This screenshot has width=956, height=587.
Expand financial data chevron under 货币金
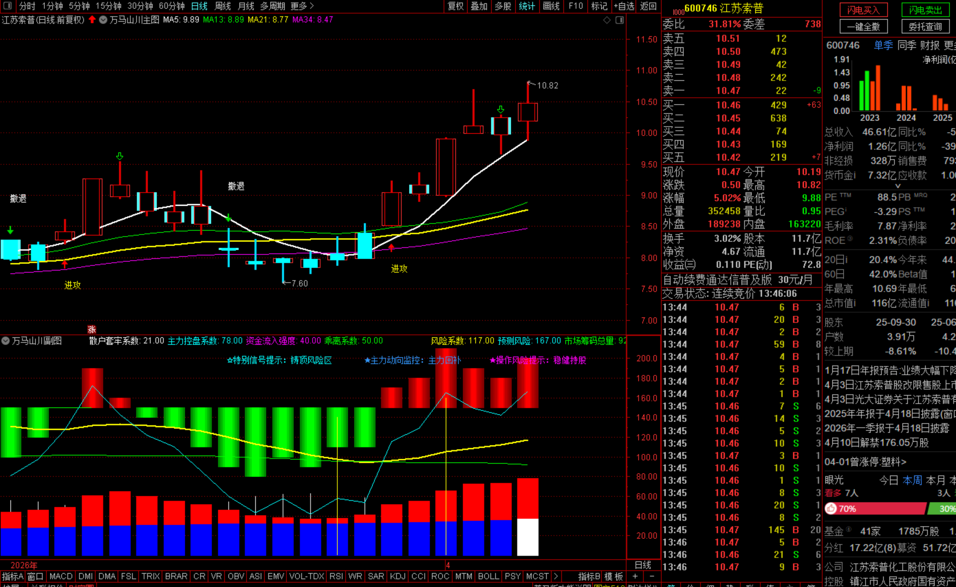pyautogui.click(x=898, y=186)
